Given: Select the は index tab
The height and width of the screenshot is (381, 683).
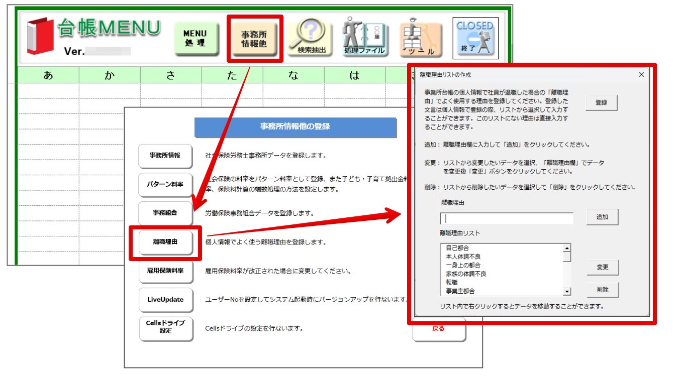Looking at the screenshot, I should [x=355, y=76].
